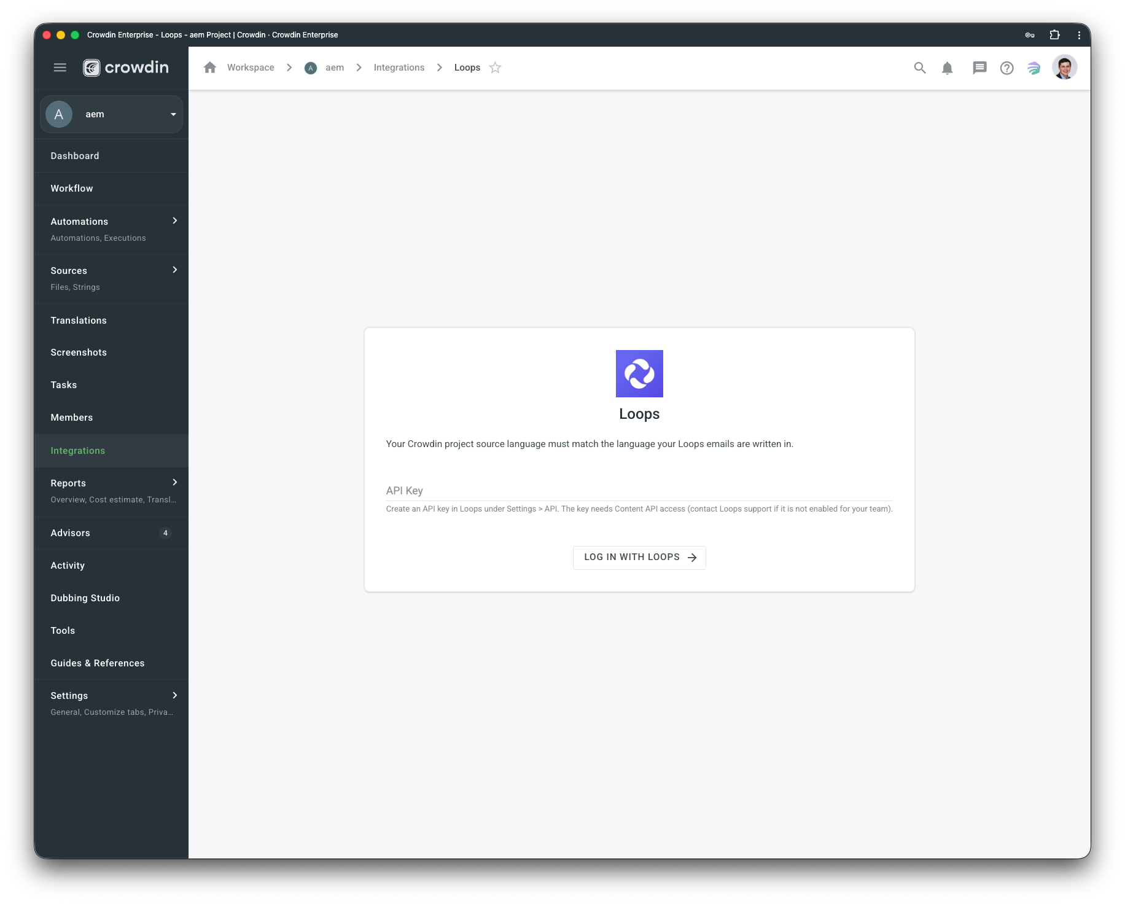This screenshot has height=904, width=1125.
Task: Expand the Sources submenu
Action: tap(175, 270)
